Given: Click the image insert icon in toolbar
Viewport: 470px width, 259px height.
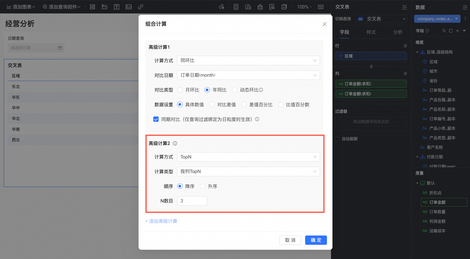Looking at the screenshot, I should click(129, 7).
